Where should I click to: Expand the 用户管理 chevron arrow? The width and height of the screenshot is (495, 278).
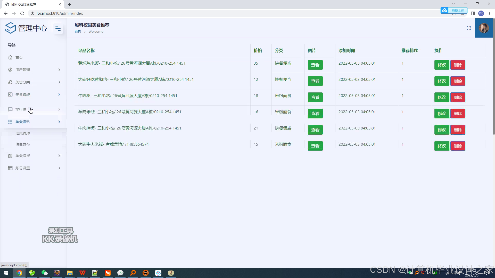click(59, 70)
